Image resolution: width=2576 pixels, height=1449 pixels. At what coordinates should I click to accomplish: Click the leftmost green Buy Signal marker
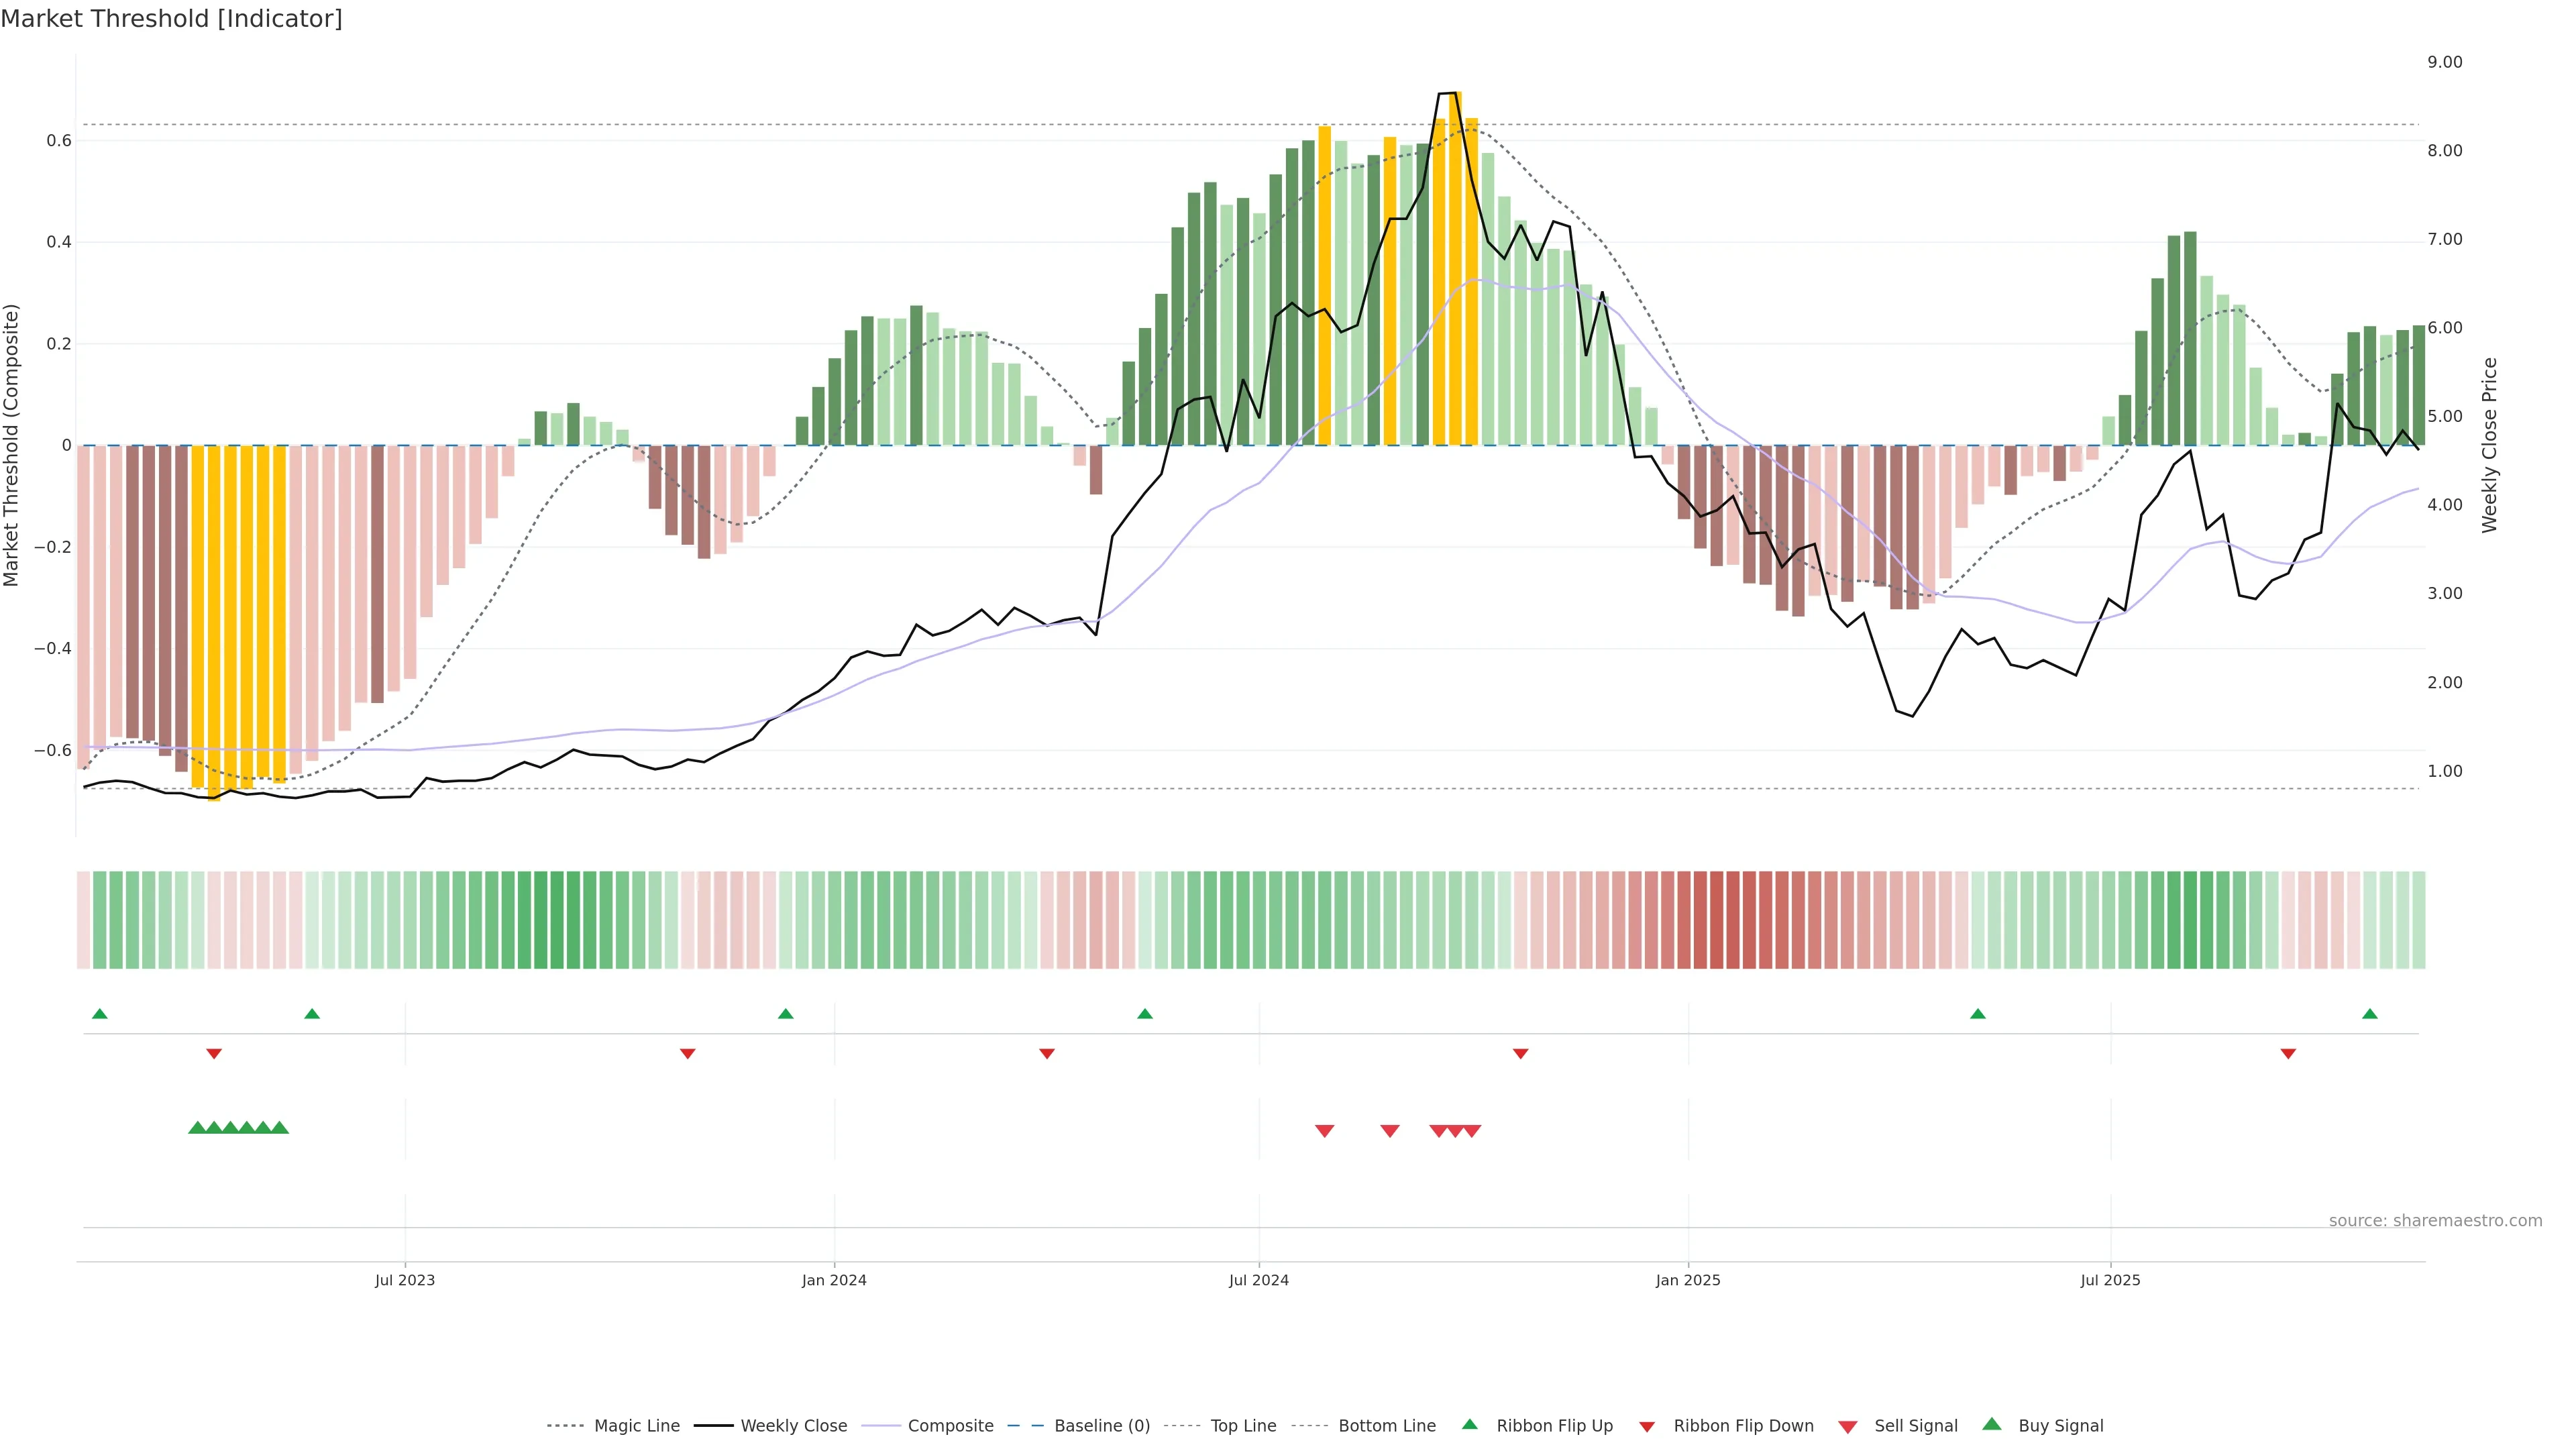pyautogui.click(x=197, y=1128)
